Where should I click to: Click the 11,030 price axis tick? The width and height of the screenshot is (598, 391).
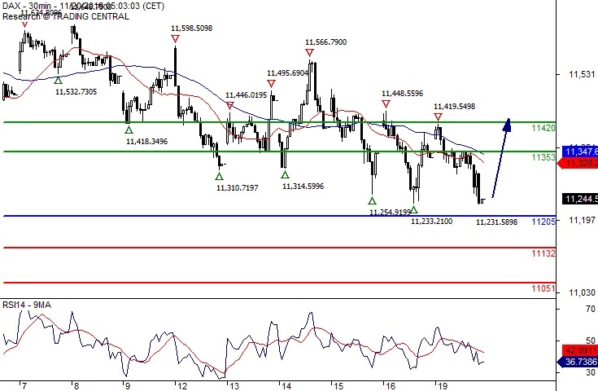[582, 293]
